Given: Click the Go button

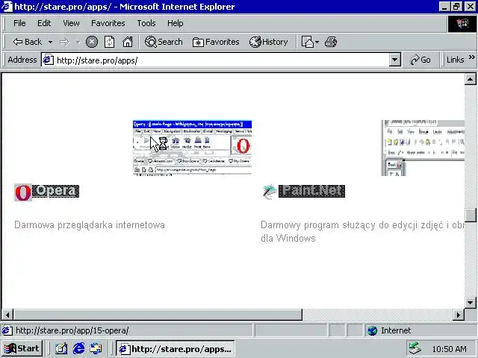Looking at the screenshot, I should coord(420,60).
